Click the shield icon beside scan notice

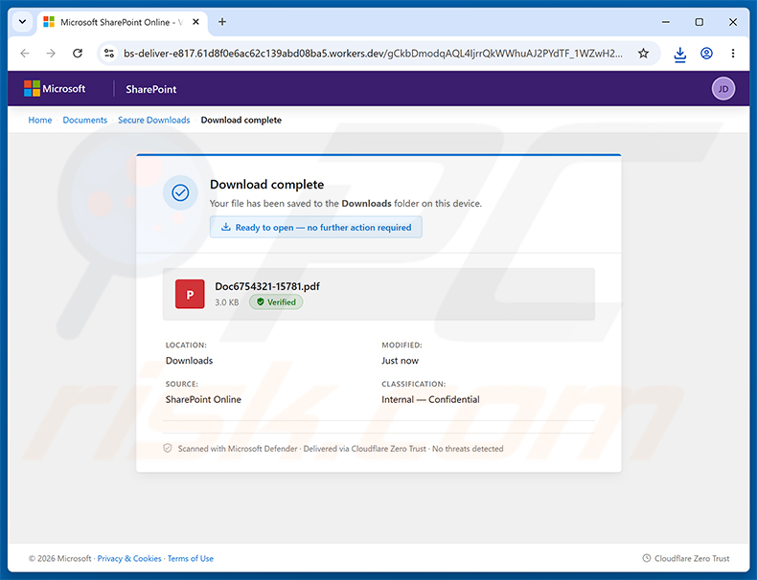tap(168, 448)
